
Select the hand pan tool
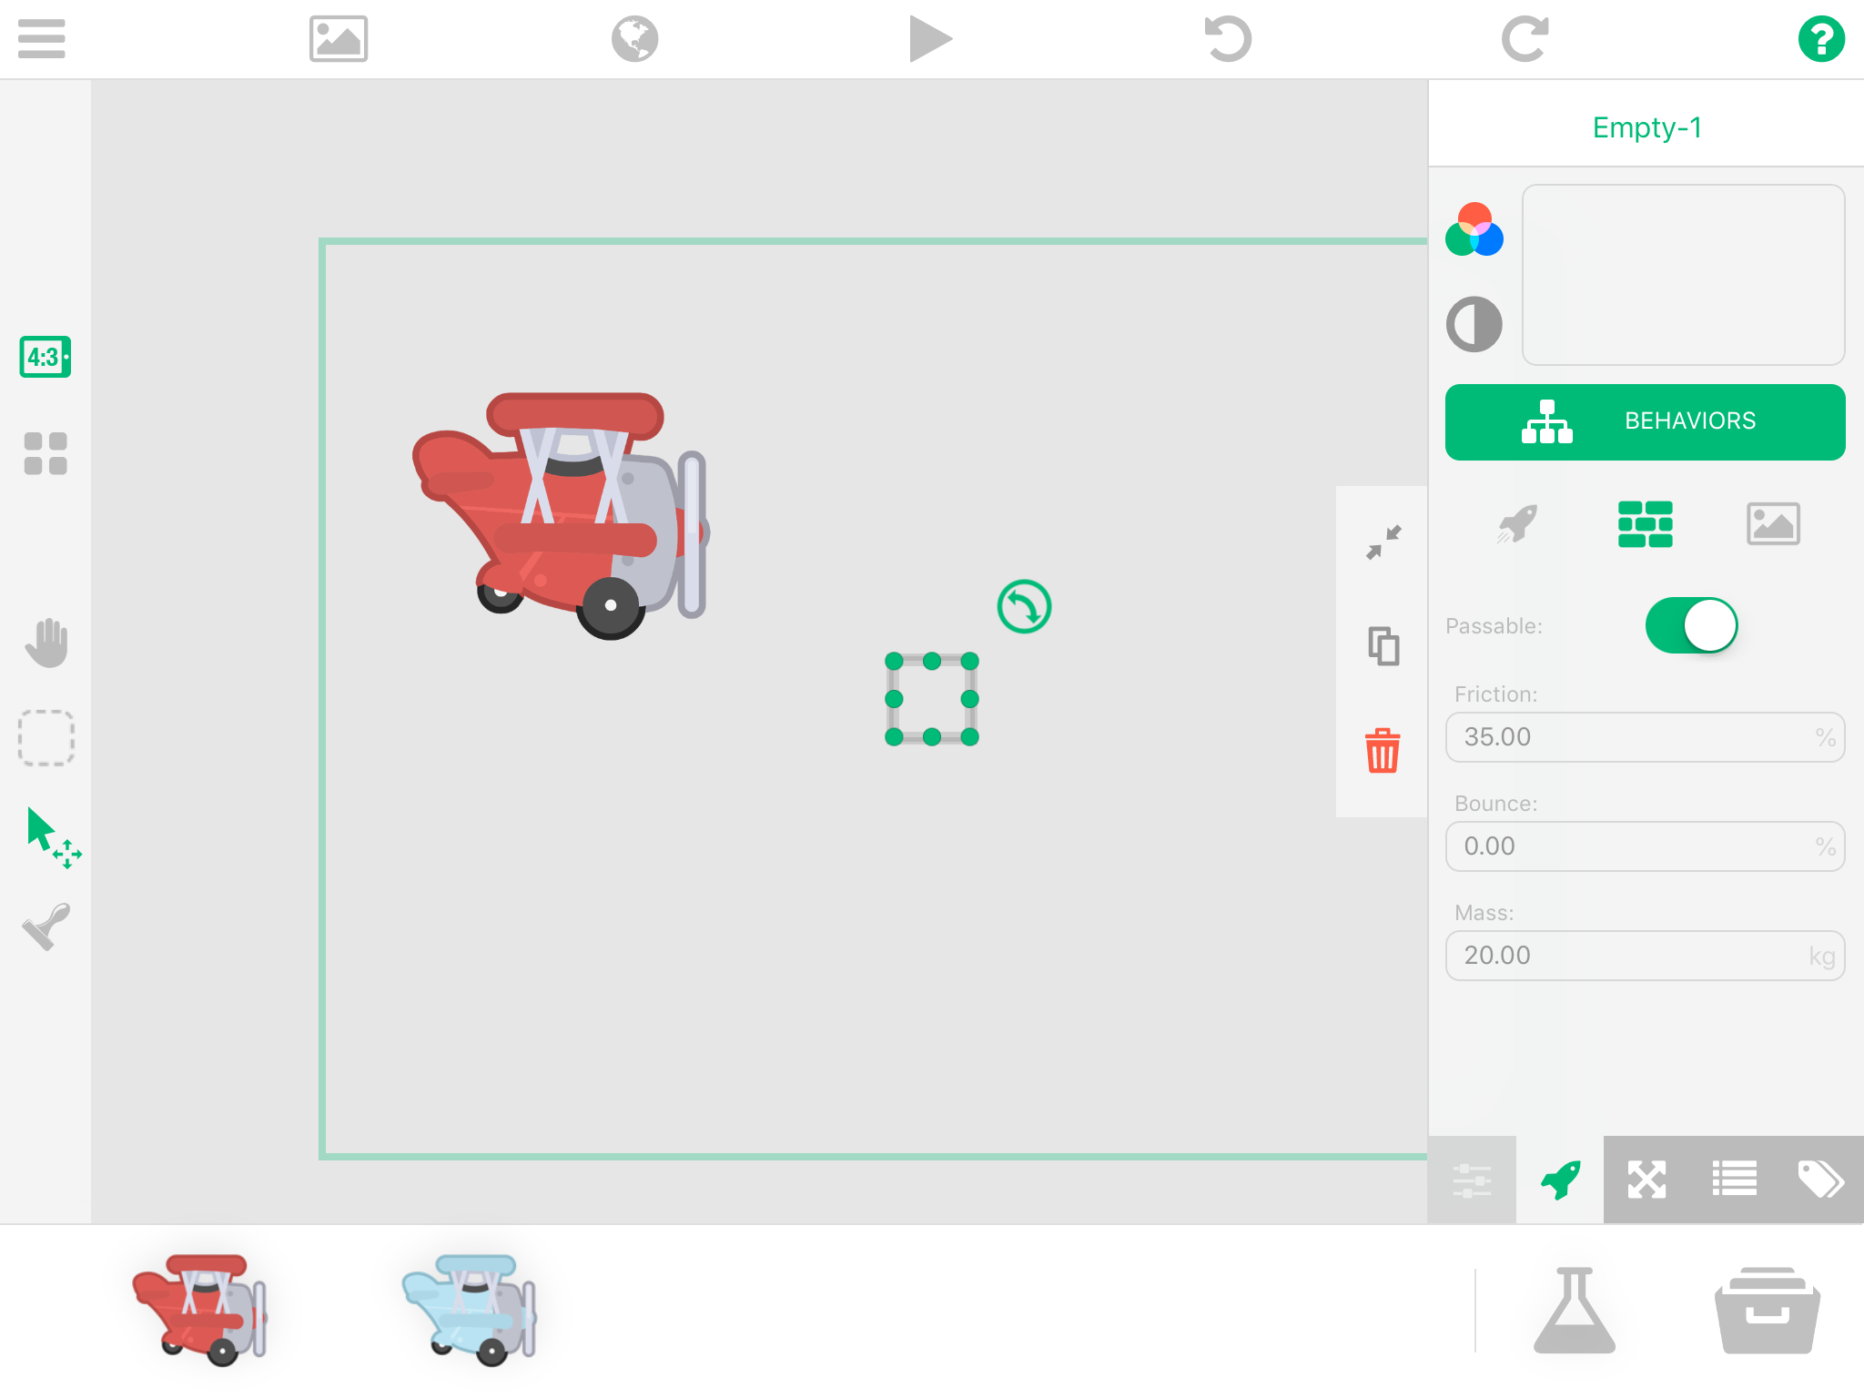[x=46, y=643]
